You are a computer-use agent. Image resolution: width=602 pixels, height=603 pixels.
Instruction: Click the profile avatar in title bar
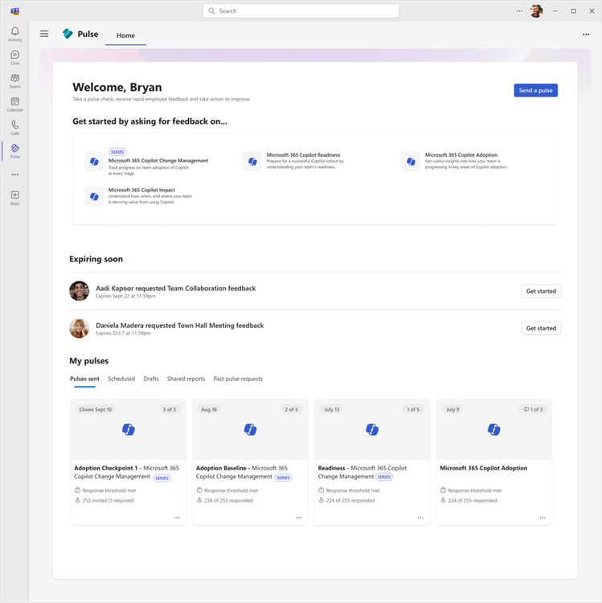(x=536, y=11)
